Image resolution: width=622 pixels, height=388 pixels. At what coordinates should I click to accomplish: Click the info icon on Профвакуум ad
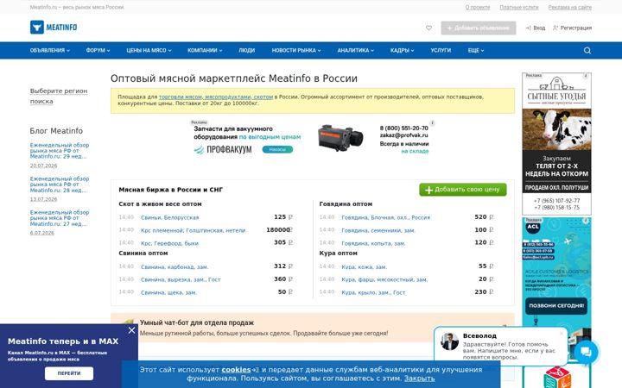click(x=433, y=123)
